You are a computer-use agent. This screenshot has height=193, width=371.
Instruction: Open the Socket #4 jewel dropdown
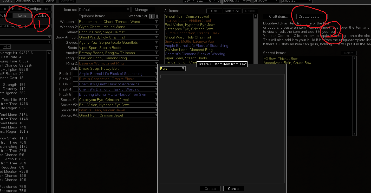(x=119, y=115)
